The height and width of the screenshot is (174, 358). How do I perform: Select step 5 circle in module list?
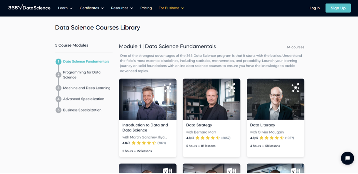click(x=58, y=110)
